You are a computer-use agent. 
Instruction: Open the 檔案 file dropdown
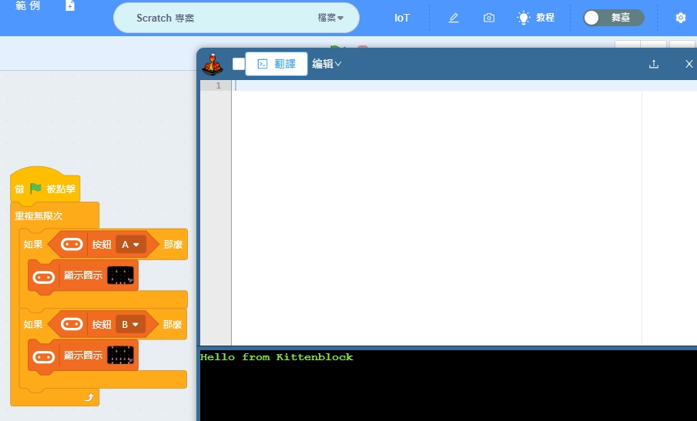pos(331,18)
